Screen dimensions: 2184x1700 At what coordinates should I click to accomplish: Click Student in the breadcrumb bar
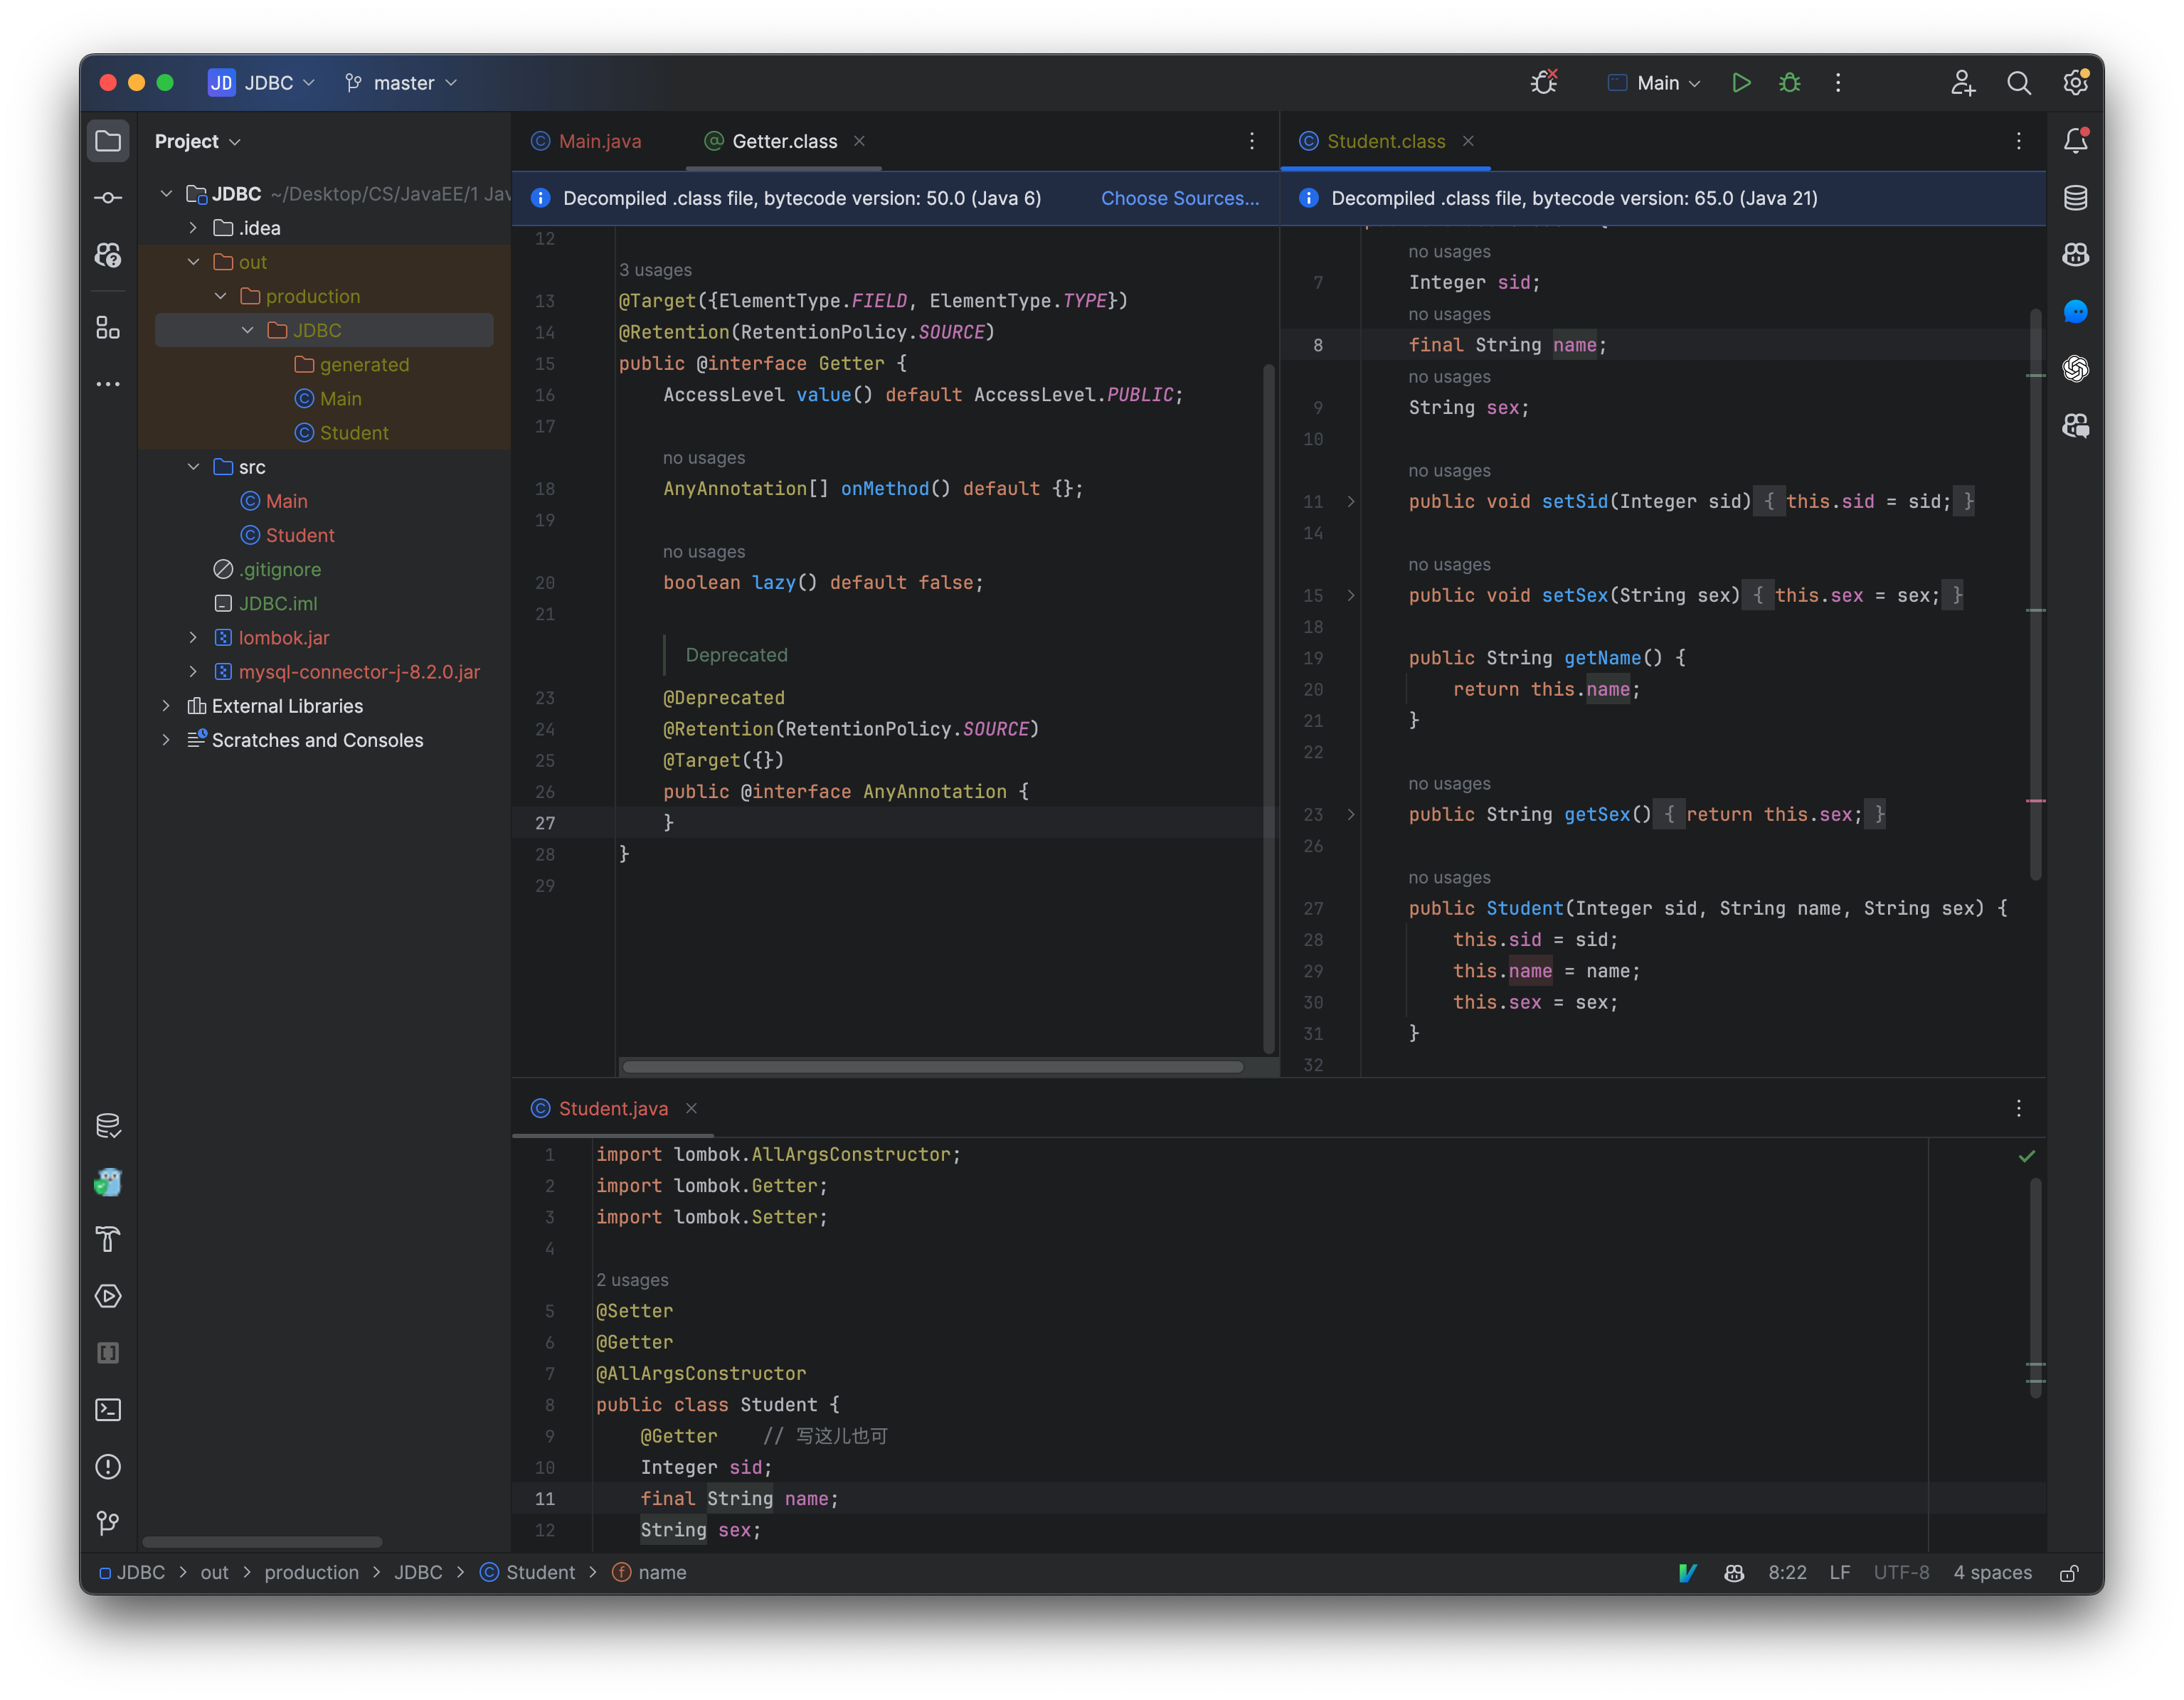coord(539,1573)
